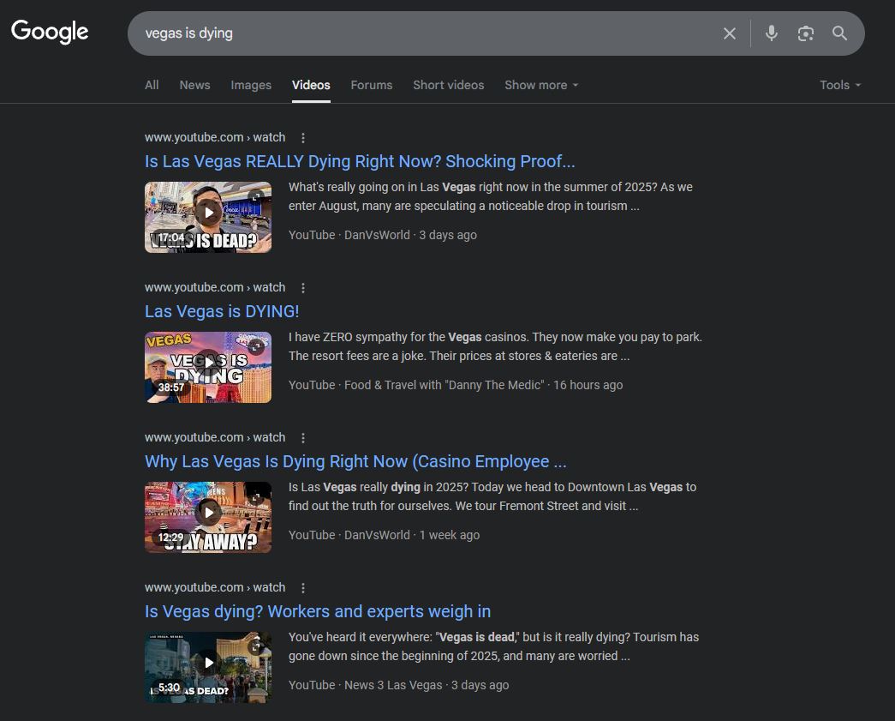
Task: Click the magnifying glass search icon
Action: click(x=839, y=33)
